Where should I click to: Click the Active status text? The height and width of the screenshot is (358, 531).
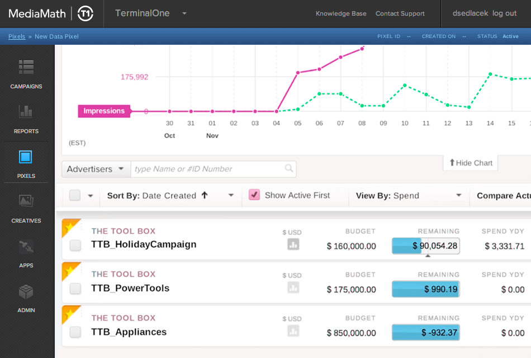click(510, 36)
